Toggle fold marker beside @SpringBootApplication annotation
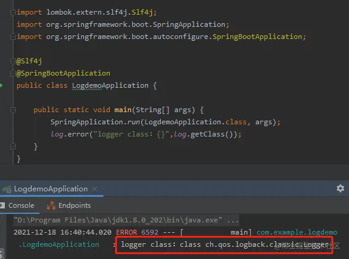The width and height of the screenshot is (349, 259). [x=13, y=73]
